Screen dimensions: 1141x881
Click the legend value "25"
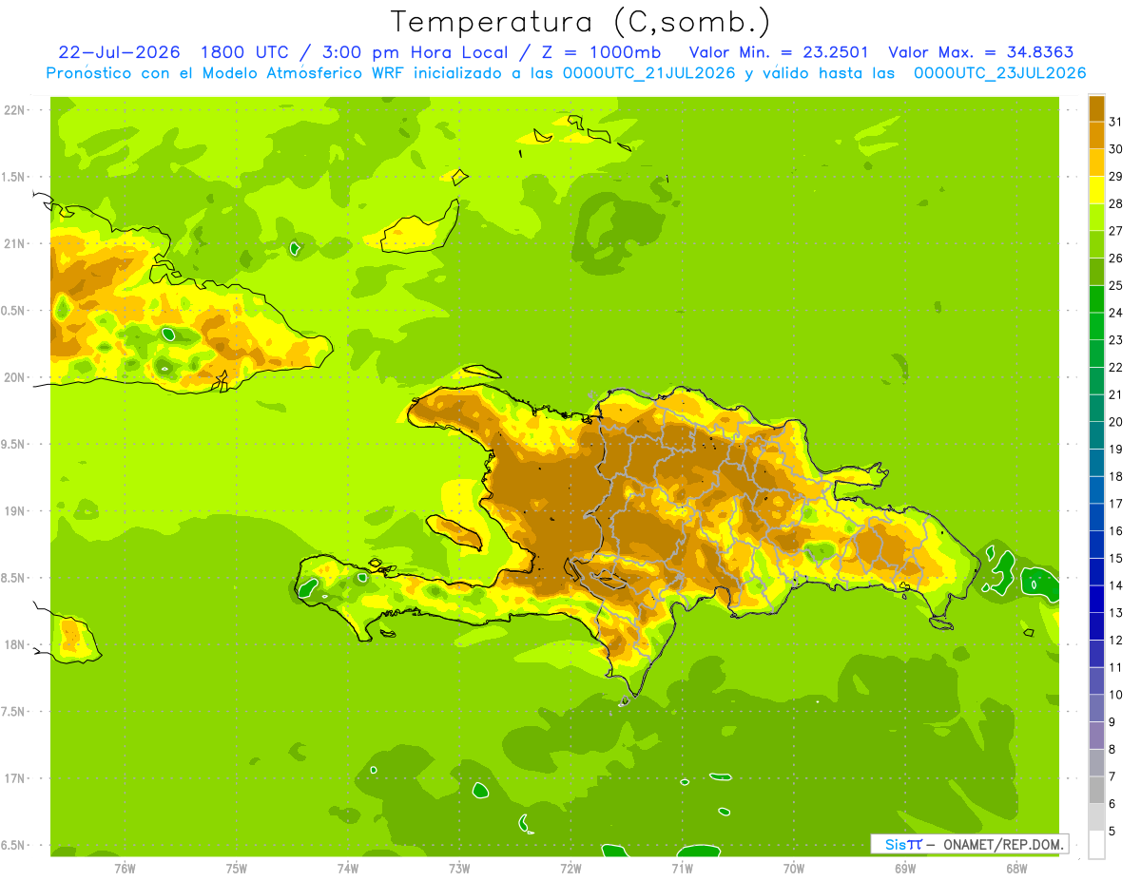point(1116,286)
